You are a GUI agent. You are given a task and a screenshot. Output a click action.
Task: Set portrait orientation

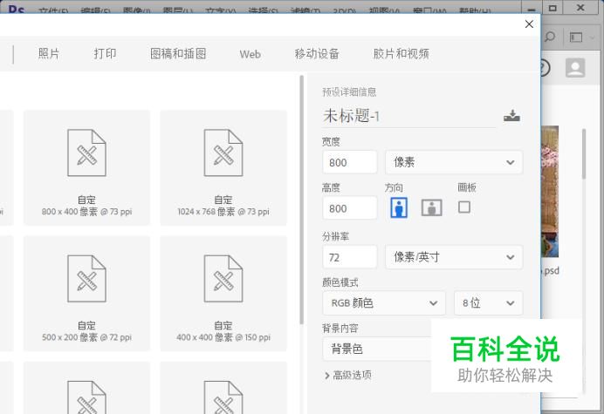(399, 207)
